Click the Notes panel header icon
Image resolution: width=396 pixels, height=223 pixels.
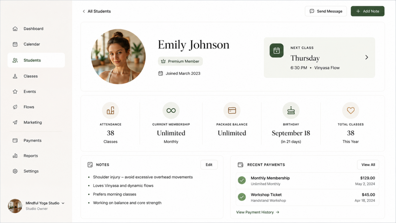click(90, 165)
